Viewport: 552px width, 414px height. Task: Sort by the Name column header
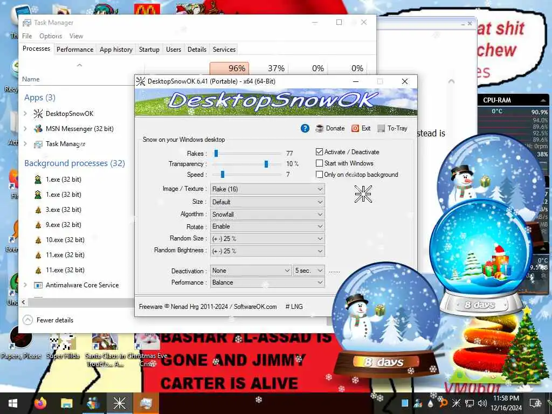(31, 79)
